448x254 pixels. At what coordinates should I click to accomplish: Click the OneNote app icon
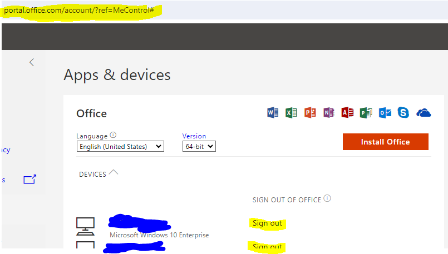[x=328, y=113]
